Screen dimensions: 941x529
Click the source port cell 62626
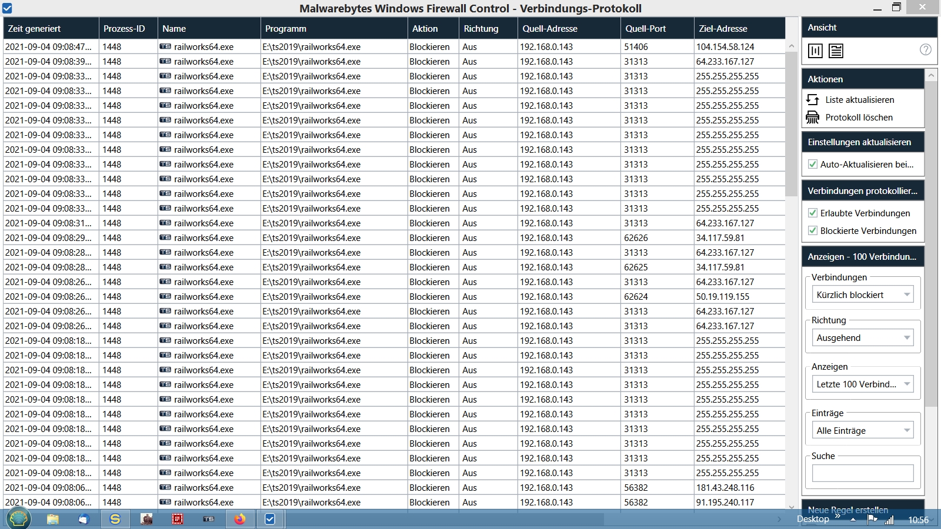point(658,237)
